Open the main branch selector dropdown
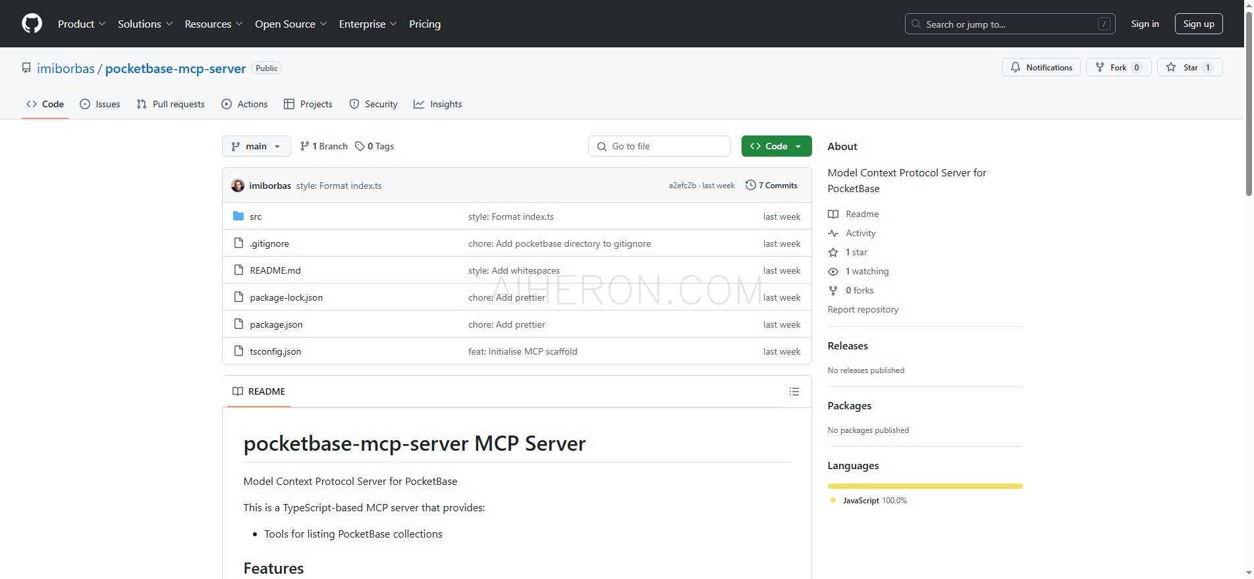Viewport: 1254px width, 579px height. pyautogui.click(x=256, y=146)
